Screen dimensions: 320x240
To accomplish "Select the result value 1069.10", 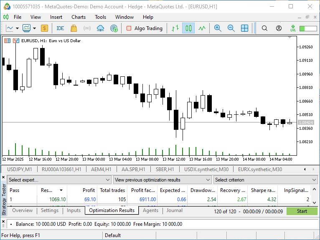I will pos(57,199).
